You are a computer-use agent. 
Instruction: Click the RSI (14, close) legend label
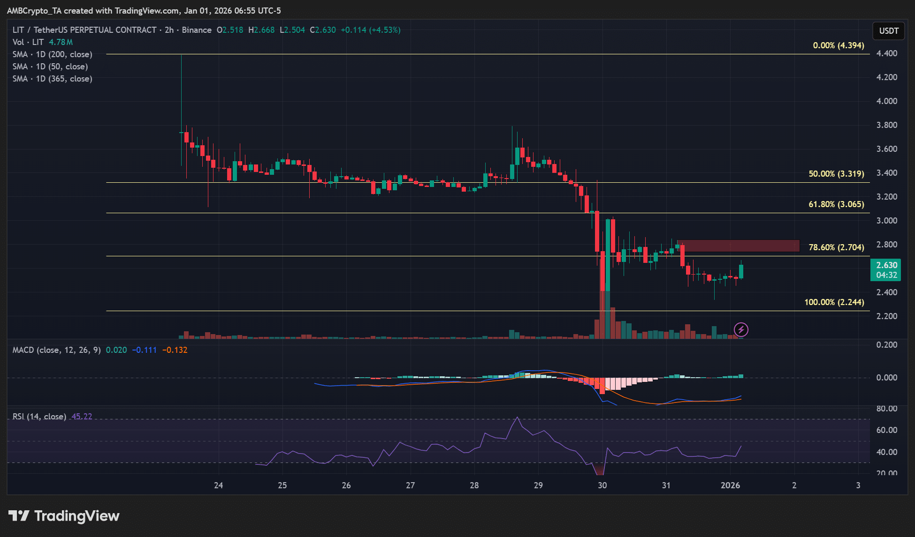point(39,417)
